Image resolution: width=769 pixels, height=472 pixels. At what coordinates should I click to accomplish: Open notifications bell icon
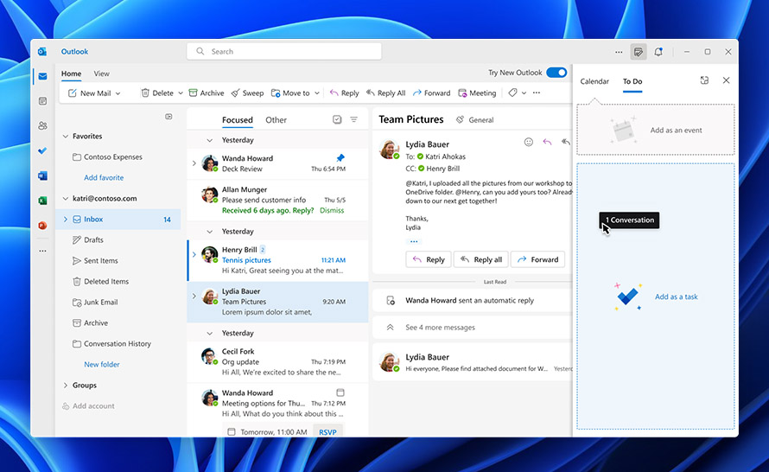658,52
